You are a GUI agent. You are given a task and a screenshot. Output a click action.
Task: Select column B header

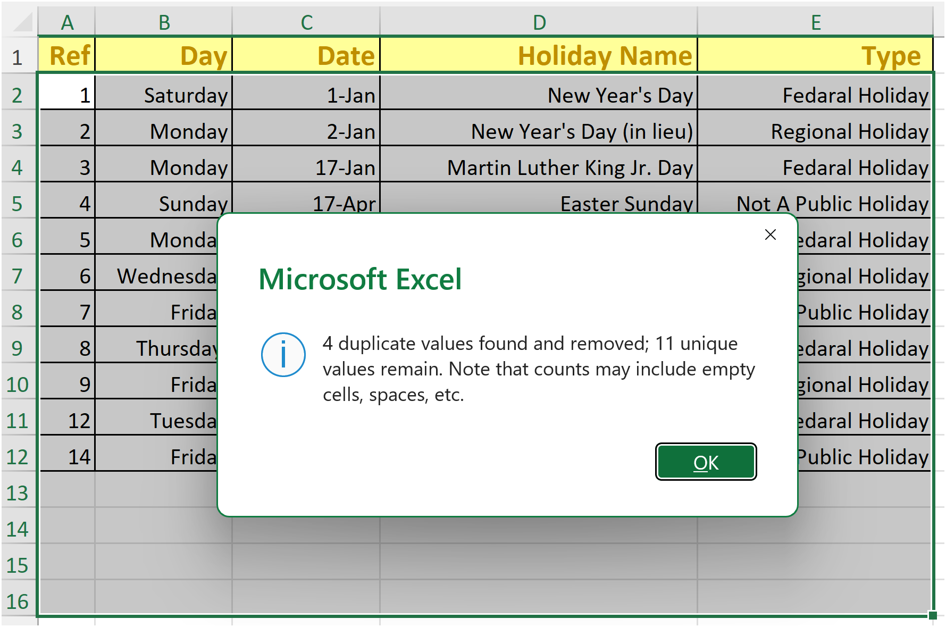pos(164,22)
